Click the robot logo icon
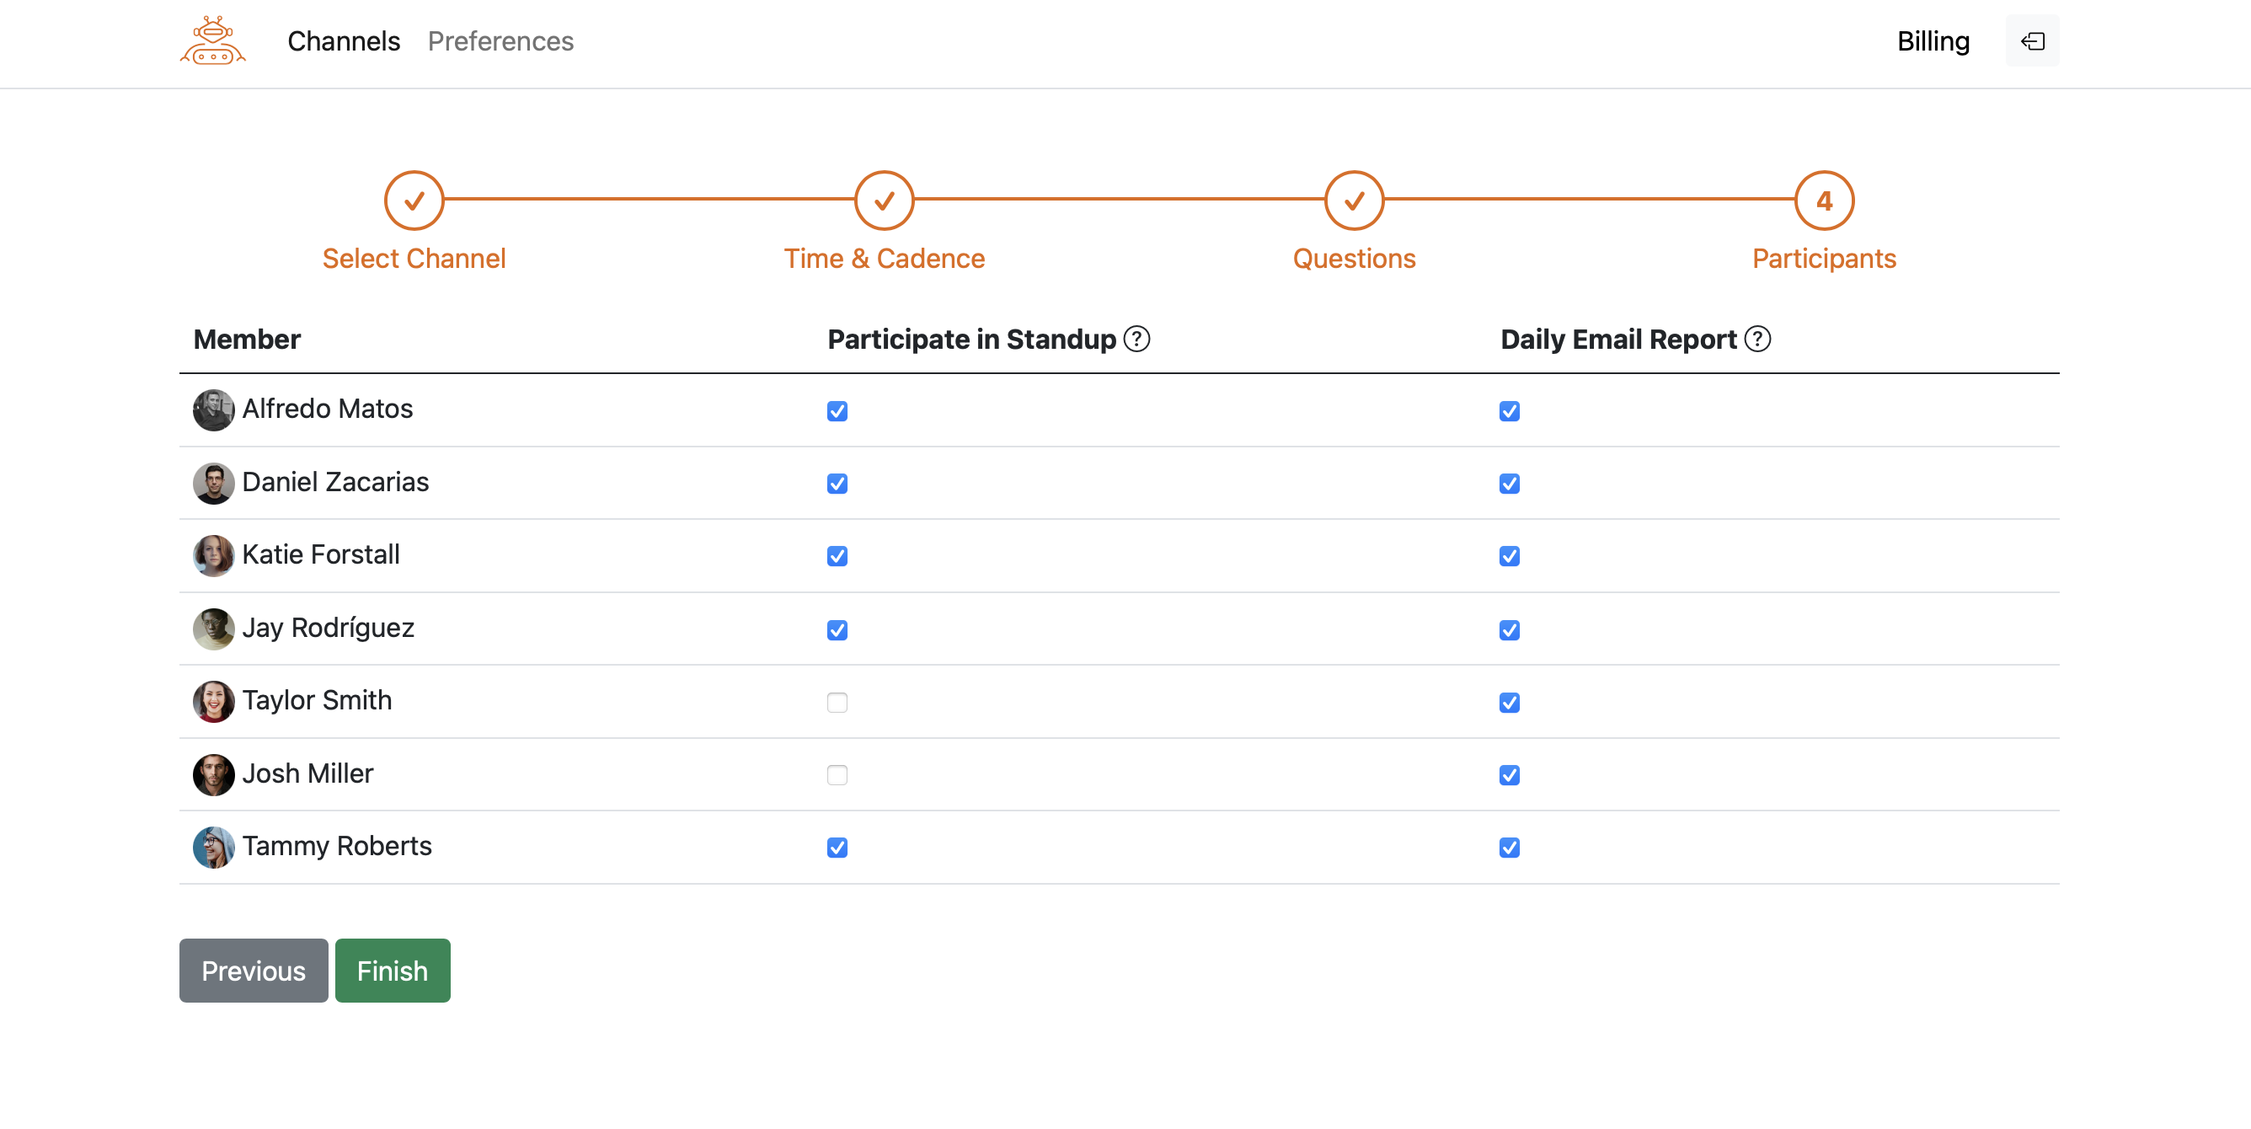 pos(212,41)
